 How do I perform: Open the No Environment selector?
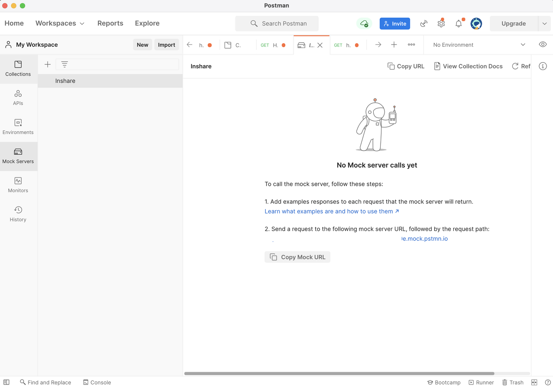coord(479,45)
